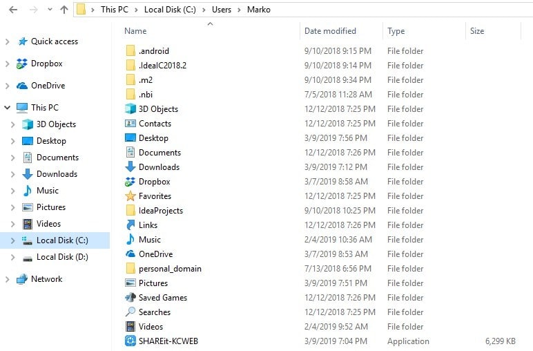The height and width of the screenshot is (351, 533).
Task: Select Videos film icon in navigation pane
Action: click(28, 224)
